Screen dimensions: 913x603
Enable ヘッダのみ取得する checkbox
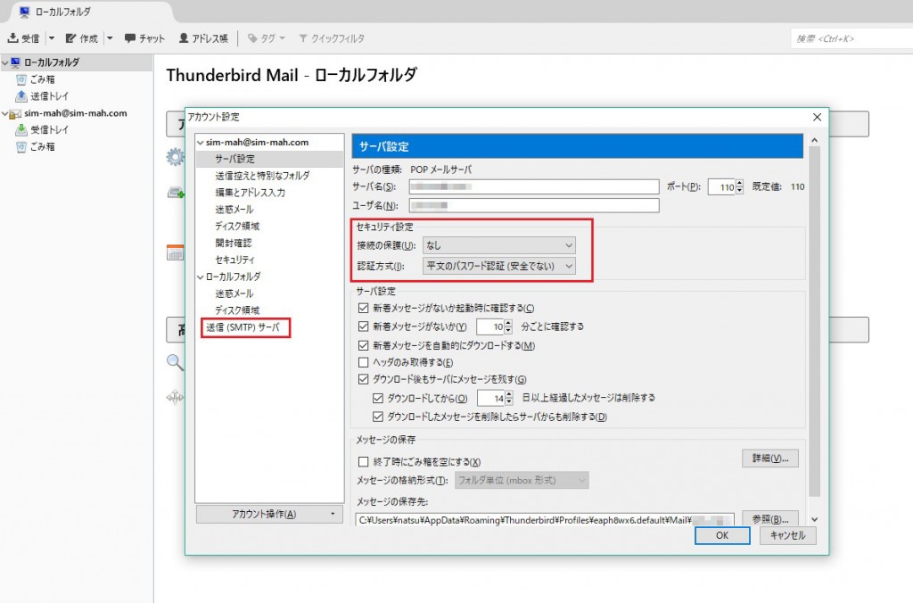[x=364, y=362]
